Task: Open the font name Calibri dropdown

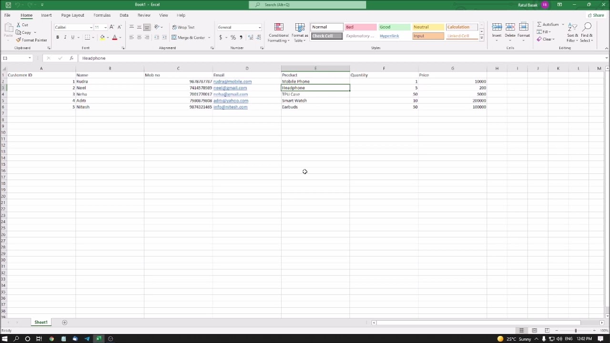Action: pyautogui.click(x=91, y=27)
